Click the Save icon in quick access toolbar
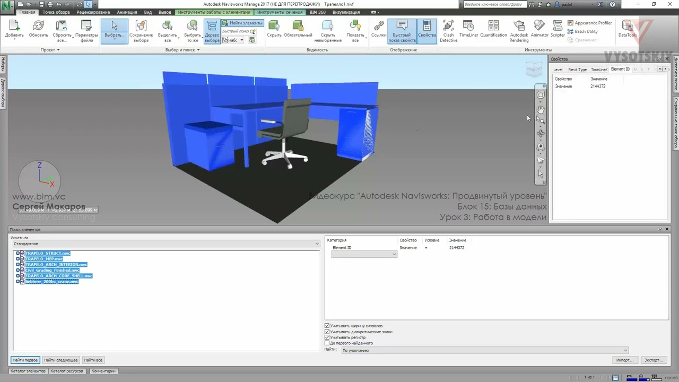The image size is (679, 382). pos(41,4)
